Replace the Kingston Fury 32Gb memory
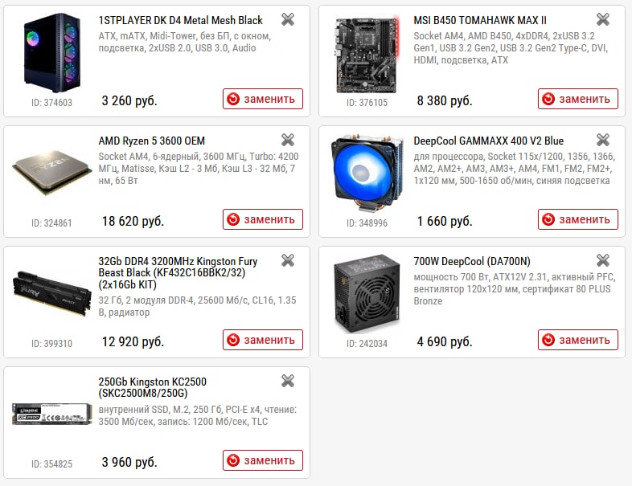This screenshot has height=486, width=632. pos(263,340)
